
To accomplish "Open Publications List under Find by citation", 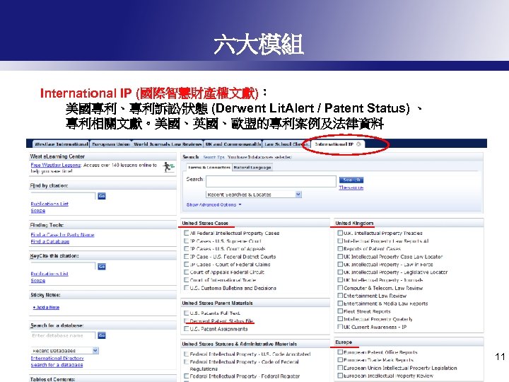I will click(49, 204).
